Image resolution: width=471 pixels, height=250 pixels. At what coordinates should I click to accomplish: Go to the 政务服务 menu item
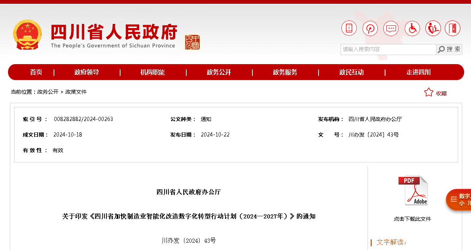click(285, 72)
